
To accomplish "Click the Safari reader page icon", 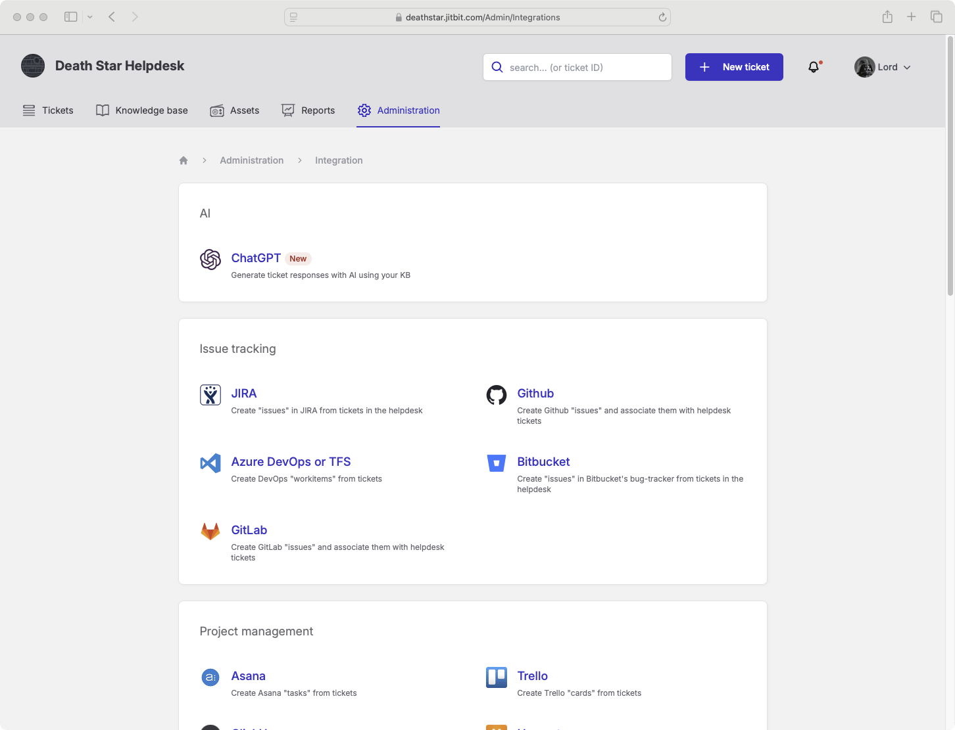I will coord(293,17).
